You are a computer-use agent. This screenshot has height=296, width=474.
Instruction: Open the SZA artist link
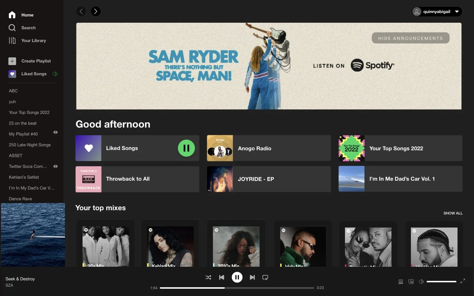point(9,285)
